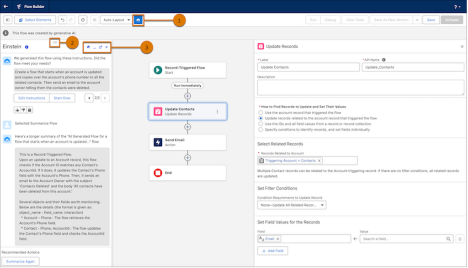This screenshot has width=468, height=268.
Task: Click Select Elements button
Action: pos(35,20)
